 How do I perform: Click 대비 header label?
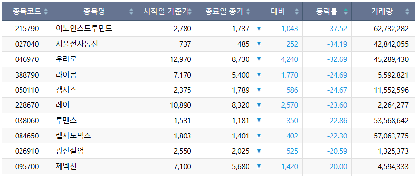[278, 11]
